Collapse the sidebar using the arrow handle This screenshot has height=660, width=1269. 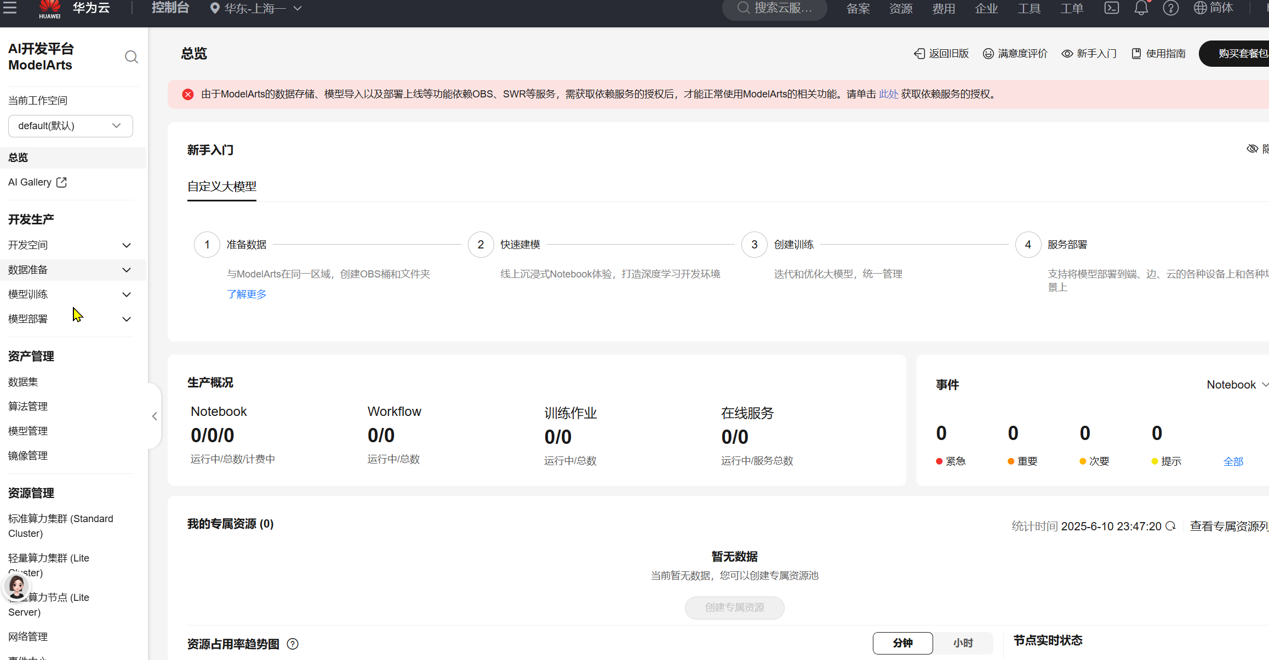coord(155,416)
